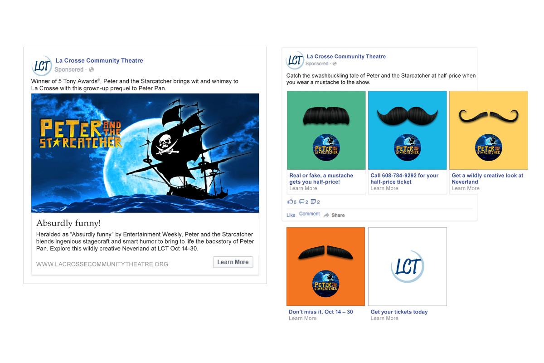Click Learn More under "Real or fake" card
This screenshot has height=363, width=544.
pyautogui.click(x=303, y=188)
